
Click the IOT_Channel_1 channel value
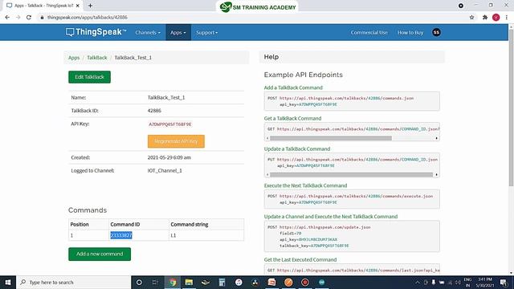(165, 170)
